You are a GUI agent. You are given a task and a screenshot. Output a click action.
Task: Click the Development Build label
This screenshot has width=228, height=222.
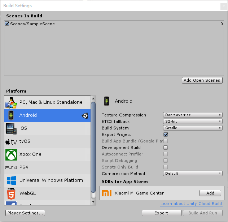tap(121, 148)
